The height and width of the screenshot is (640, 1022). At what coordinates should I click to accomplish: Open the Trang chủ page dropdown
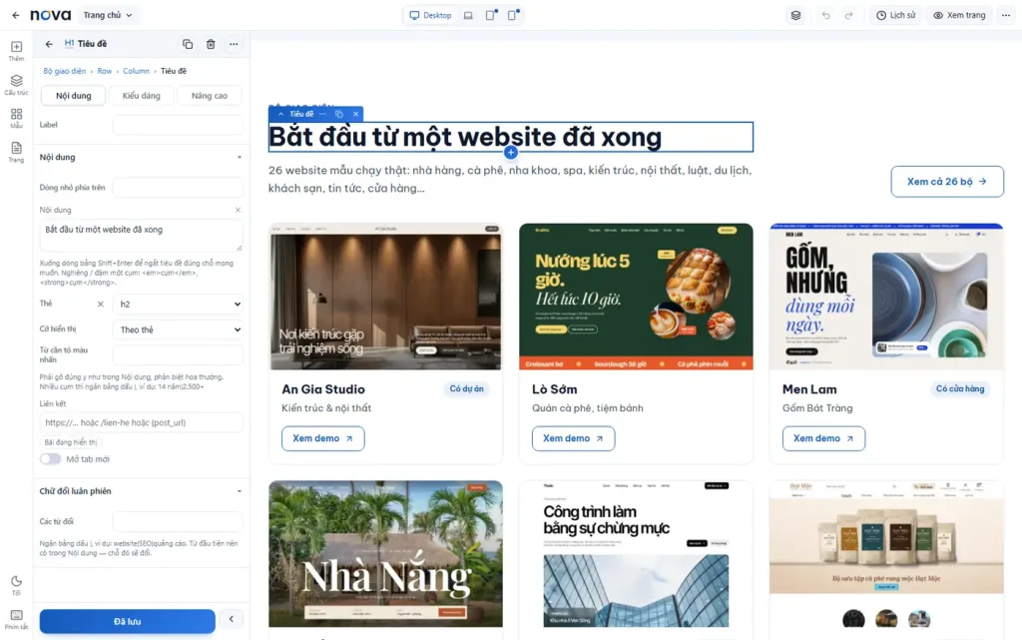coord(108,15)
